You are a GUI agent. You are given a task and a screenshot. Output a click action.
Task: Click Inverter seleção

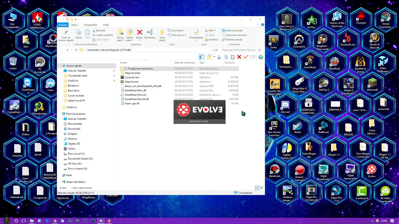click(232, 40)
